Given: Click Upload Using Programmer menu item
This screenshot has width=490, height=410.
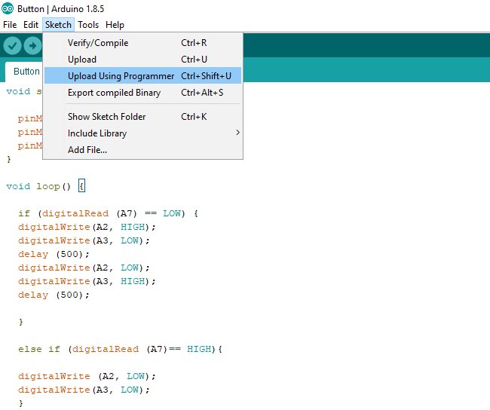Looking at the screenshot, I should coord(121,76).
